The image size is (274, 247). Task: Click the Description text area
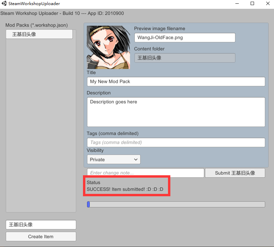(x=176, y=112)
